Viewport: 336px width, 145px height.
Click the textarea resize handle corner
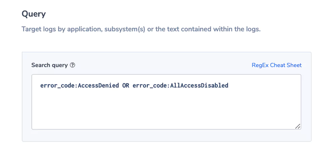tap(298, 126)
